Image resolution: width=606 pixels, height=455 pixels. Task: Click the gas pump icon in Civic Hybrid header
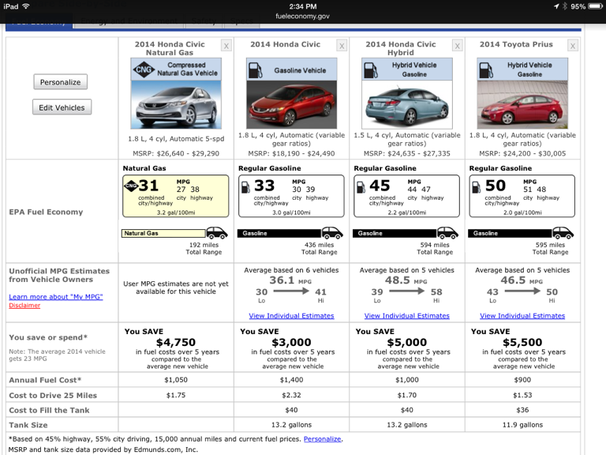[x=371, y=70]
